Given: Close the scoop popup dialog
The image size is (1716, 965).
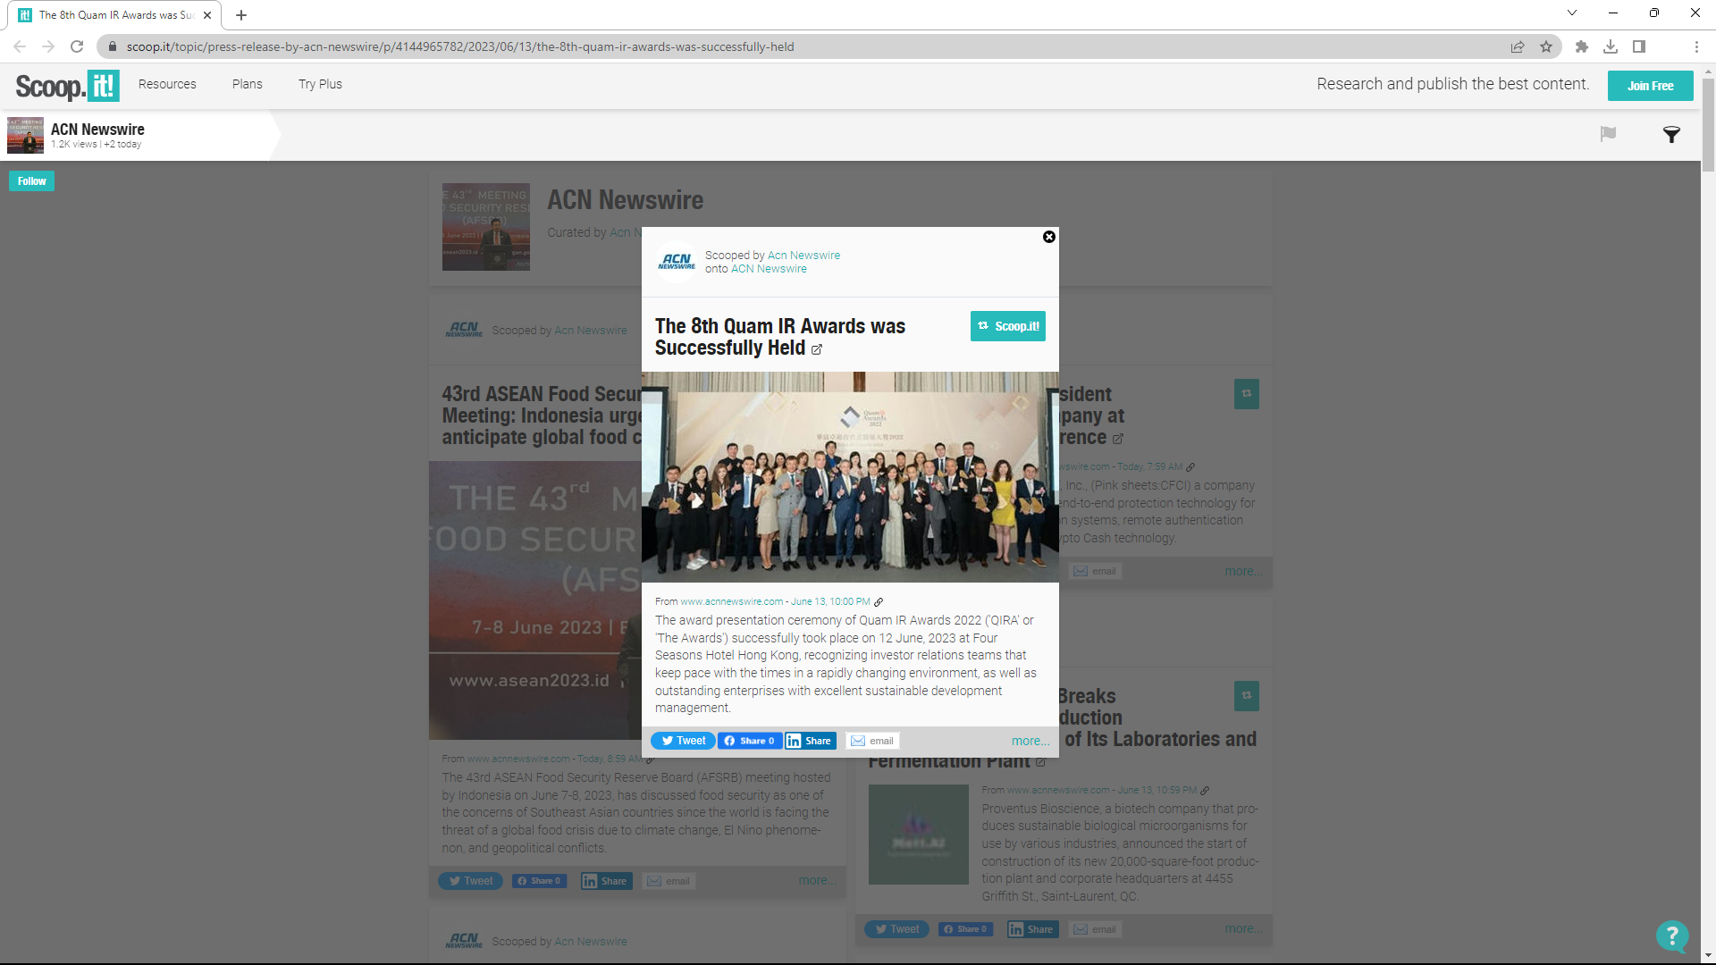Looking at the screenshot, I should (x=1049, y=237).
